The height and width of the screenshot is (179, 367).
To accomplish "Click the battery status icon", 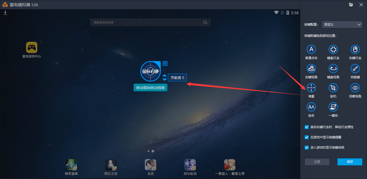I will (288, 13).
